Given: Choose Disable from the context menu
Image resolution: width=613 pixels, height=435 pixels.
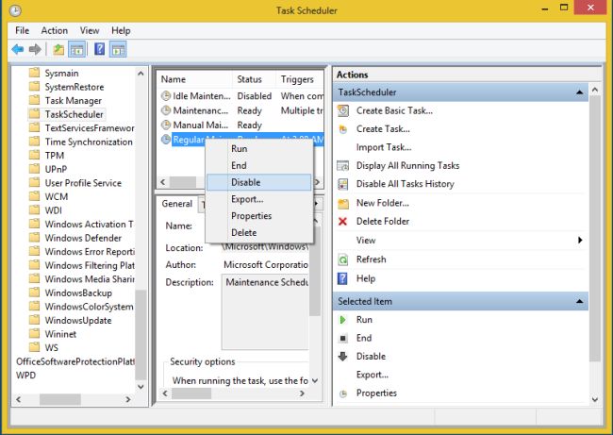Looking at the screenshot, I should point(259,182).
